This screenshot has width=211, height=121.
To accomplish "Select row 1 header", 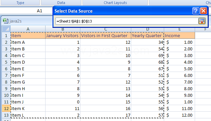I will click(x=6, y=35).
